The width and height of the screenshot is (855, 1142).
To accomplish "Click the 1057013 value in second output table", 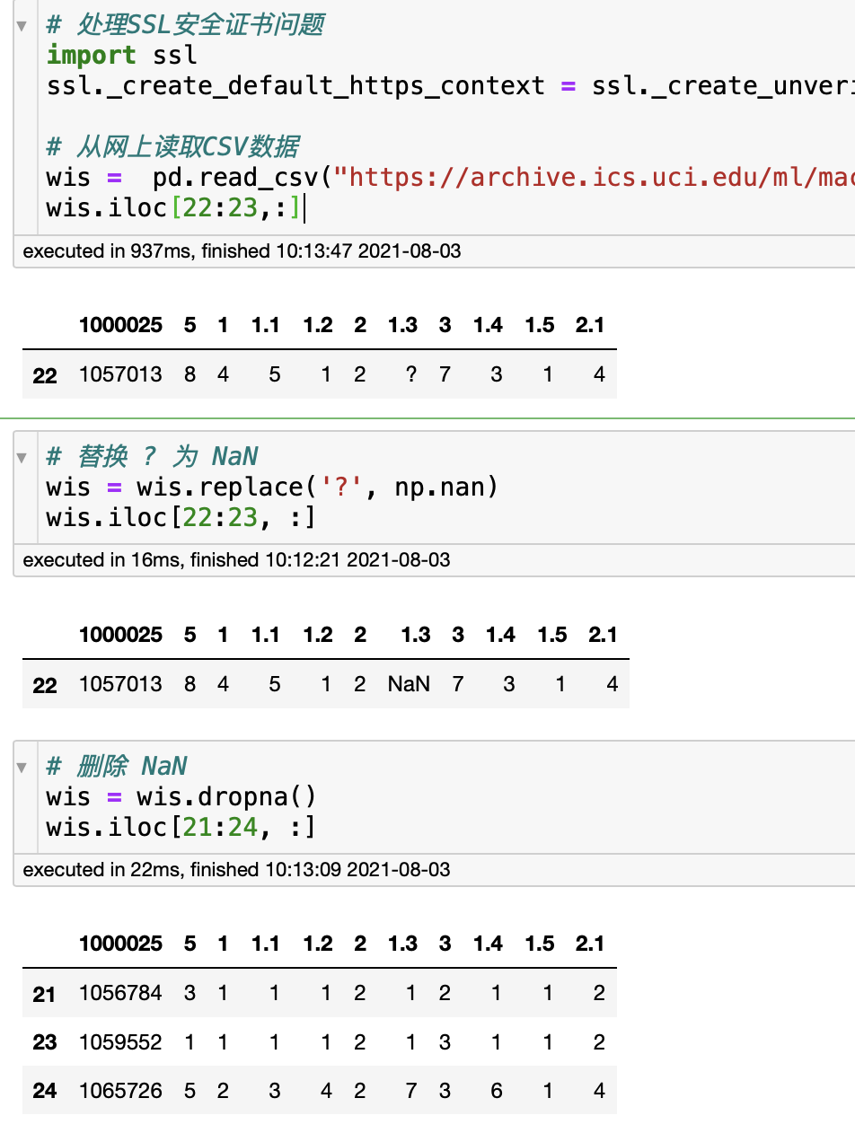I will coord(120,684).
